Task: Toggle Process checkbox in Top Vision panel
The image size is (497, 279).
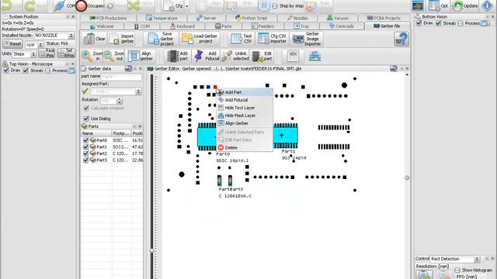Action: [47, 71]
